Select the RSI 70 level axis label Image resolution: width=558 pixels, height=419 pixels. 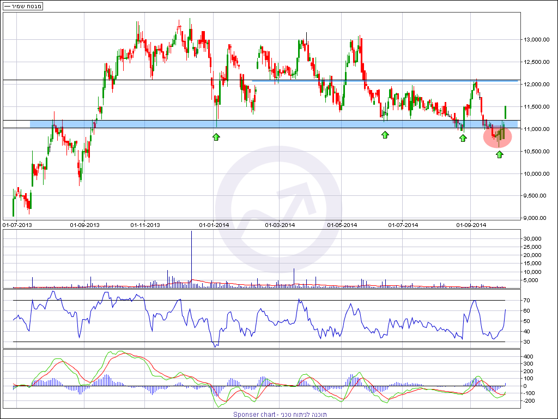click(526, 301)
